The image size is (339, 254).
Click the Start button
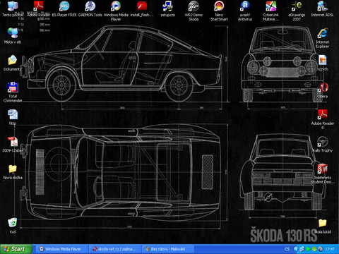point(16,249)
